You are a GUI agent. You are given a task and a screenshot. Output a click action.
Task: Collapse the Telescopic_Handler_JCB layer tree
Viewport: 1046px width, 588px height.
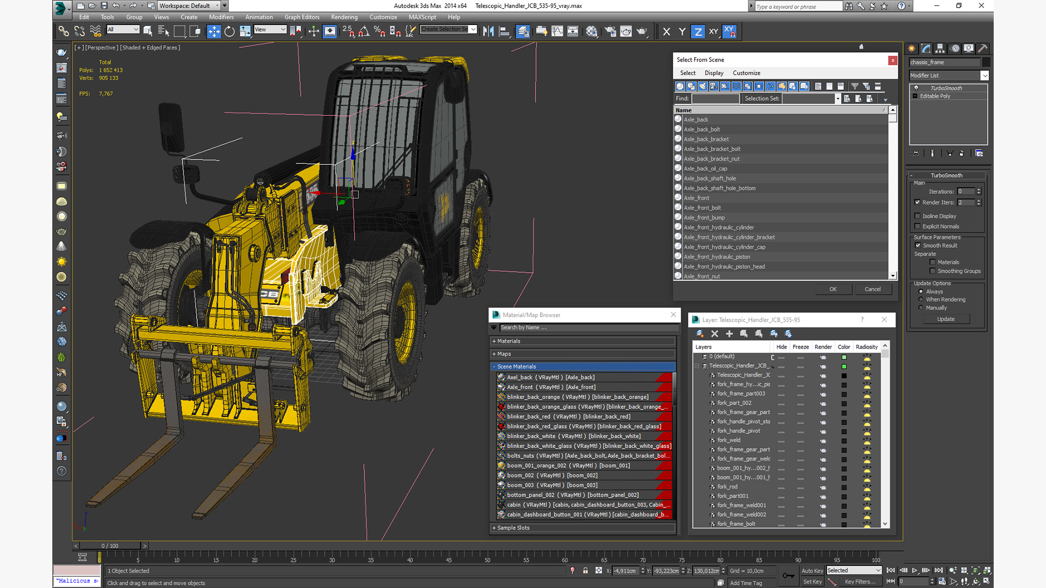tap(697, 366)
